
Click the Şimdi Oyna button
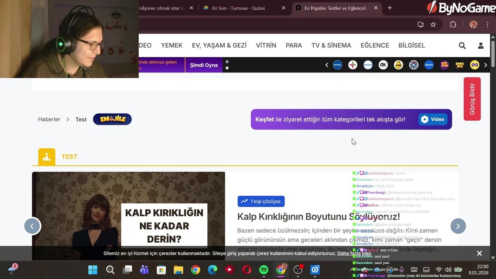pyautogui.click(x=204, y=65)
